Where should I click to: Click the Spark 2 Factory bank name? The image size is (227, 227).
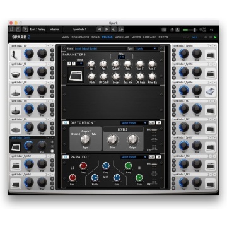coord(38,30)
